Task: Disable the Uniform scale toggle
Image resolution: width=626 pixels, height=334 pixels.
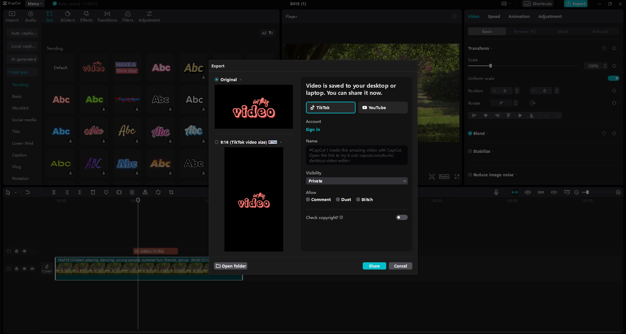Action: tap(614, 78)
